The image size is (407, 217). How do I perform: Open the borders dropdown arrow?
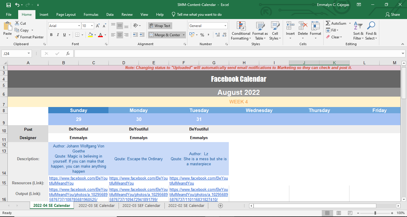pos(82,35)
